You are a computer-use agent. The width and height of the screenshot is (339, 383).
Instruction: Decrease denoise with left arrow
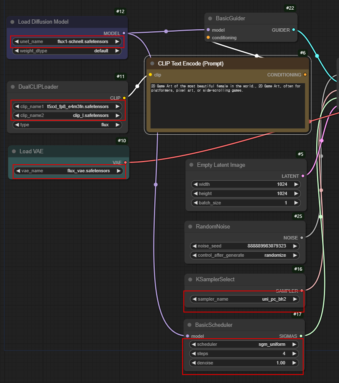(x=194, y=363)
